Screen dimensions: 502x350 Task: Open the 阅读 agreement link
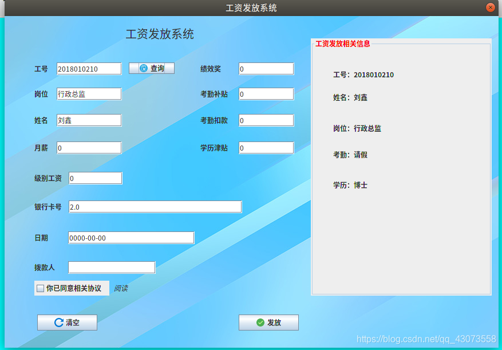point(121,289)
